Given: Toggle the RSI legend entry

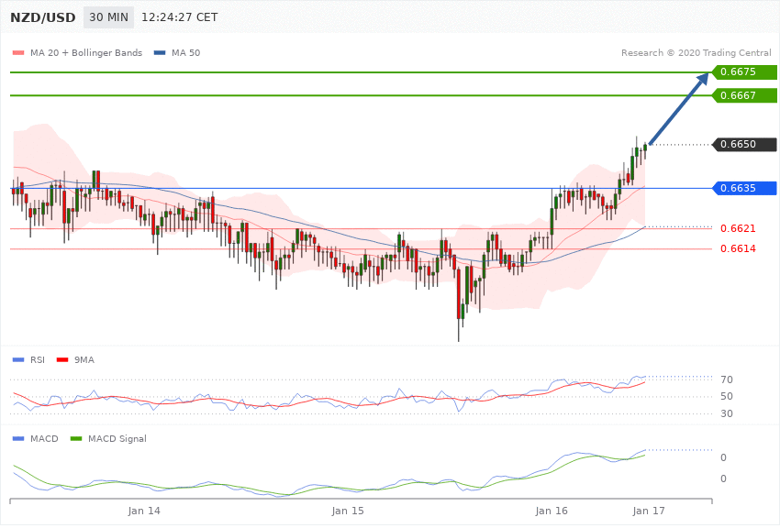Looking at the screenshot, I should 28,359.
